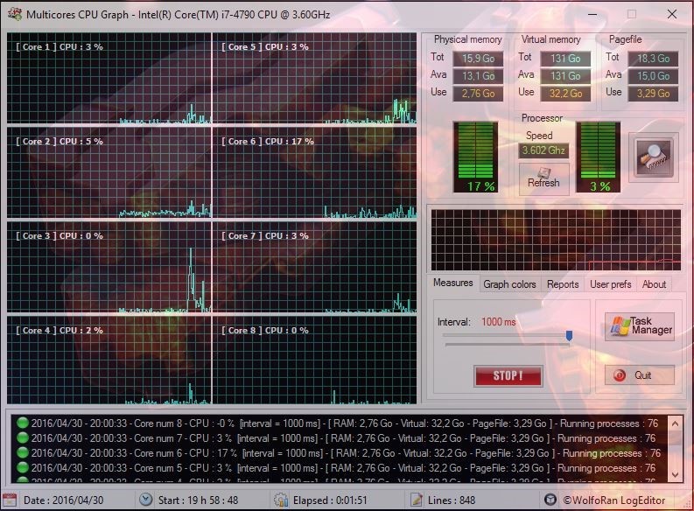Open the Reports tab
Viewport: 694px width, 511px height.
tap(563, 284)
